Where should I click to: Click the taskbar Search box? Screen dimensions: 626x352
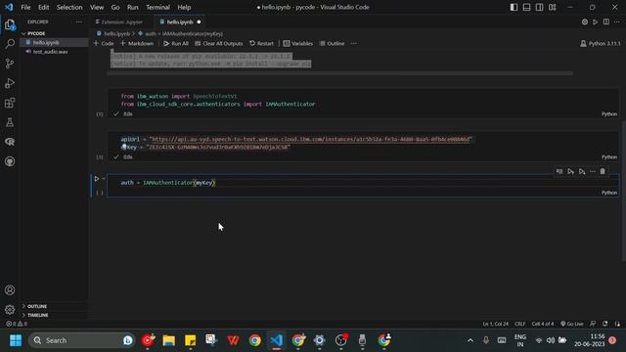point(81,340)
